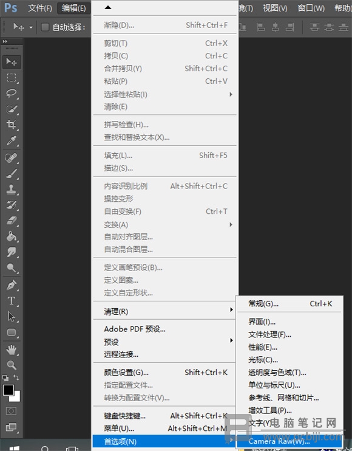Select the Clone Stamp tool
This screenshot has height=451, width=352.
coord(12,189)
